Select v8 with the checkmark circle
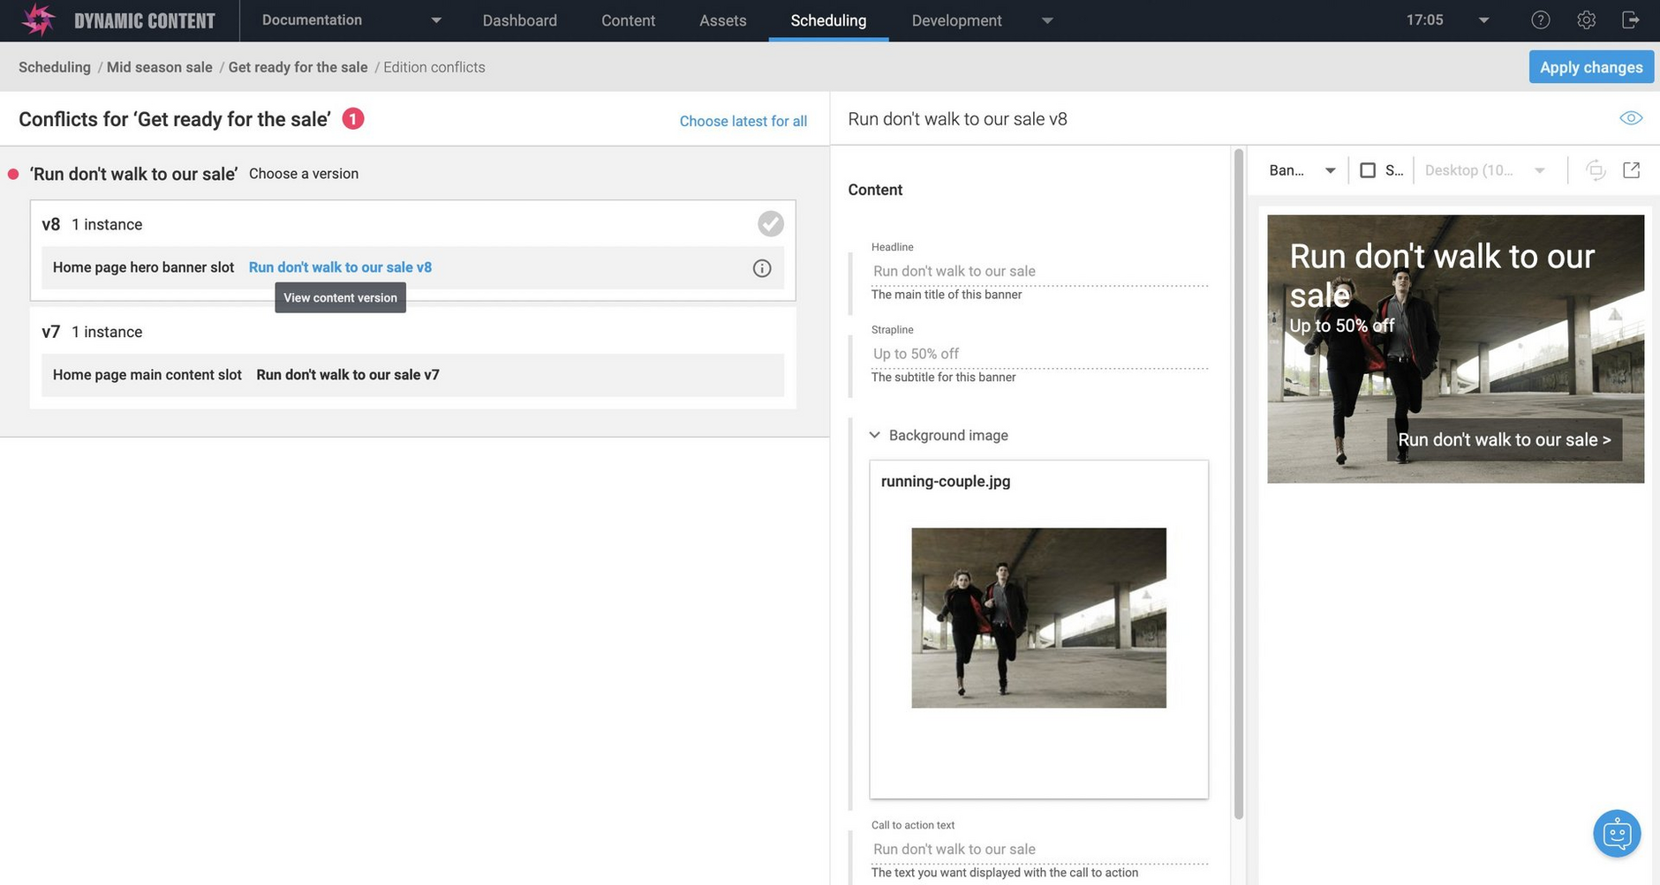Screen dimensions: 1660x885 pos(770,224)
